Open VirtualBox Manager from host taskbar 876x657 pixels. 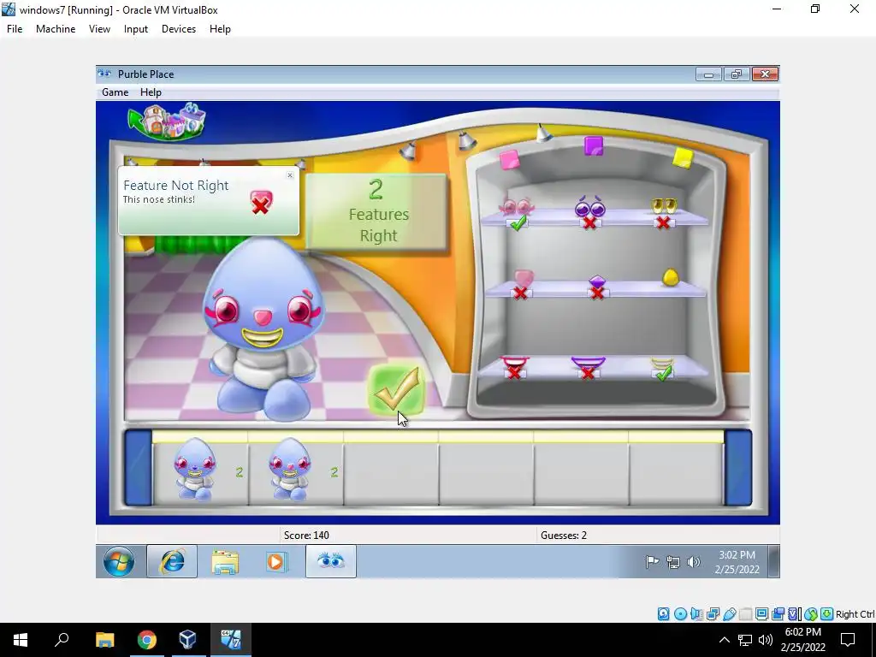[187, 640]
